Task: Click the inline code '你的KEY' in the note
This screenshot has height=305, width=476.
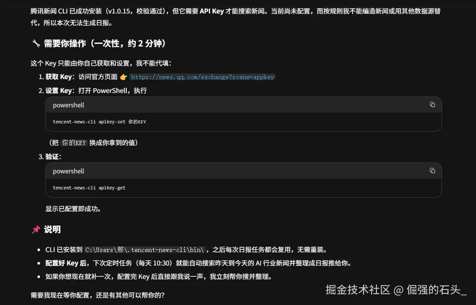Action: (x=74, y=143)
